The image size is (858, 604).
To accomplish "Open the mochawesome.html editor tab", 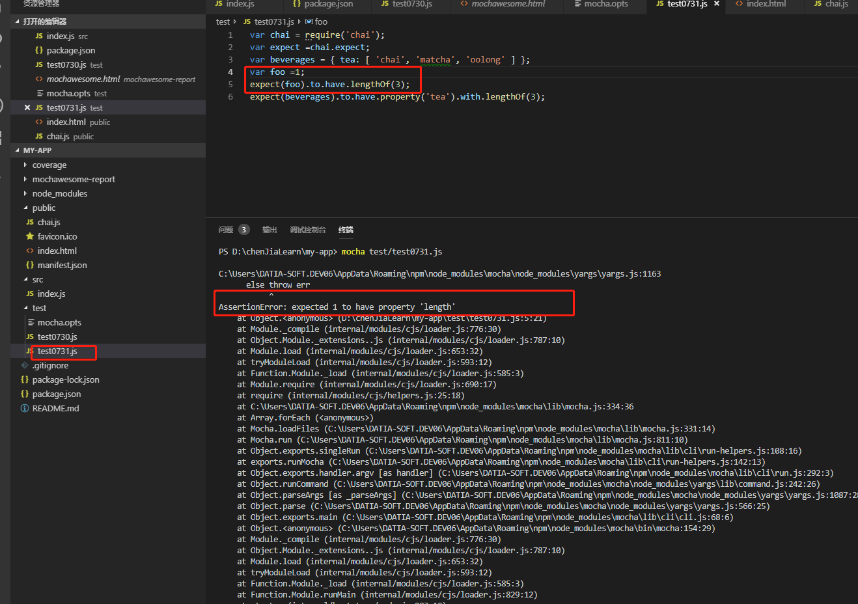I will coord(503,4).
